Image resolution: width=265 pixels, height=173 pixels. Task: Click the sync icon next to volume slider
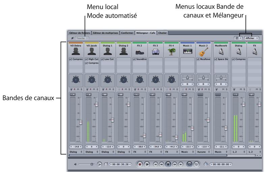(99, 164)
